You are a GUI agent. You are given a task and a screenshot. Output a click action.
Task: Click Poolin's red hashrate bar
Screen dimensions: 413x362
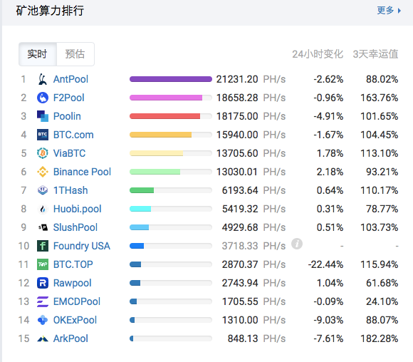tap(164, 116)
